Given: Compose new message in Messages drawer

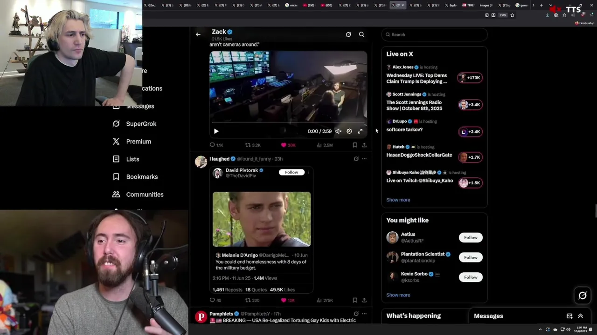Looking at the screenshot, I should 569,316.
